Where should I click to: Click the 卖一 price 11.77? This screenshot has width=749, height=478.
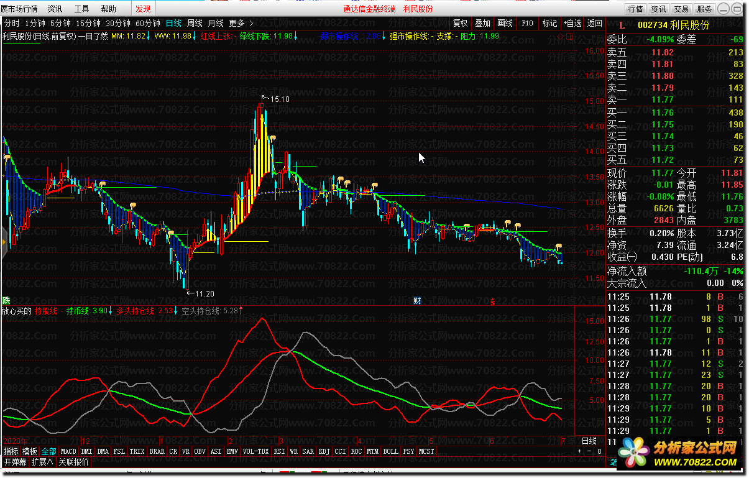tap(663, 99)
